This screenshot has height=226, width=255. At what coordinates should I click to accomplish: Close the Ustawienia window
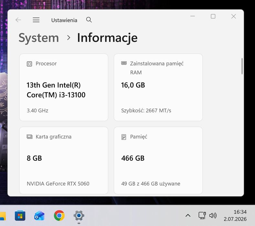(234, 16)
